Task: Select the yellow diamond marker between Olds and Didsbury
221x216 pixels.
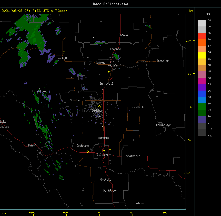Action: [x=99, y=107]
